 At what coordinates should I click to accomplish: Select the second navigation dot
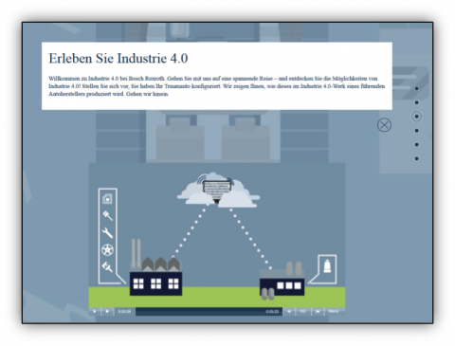(416, 102)
